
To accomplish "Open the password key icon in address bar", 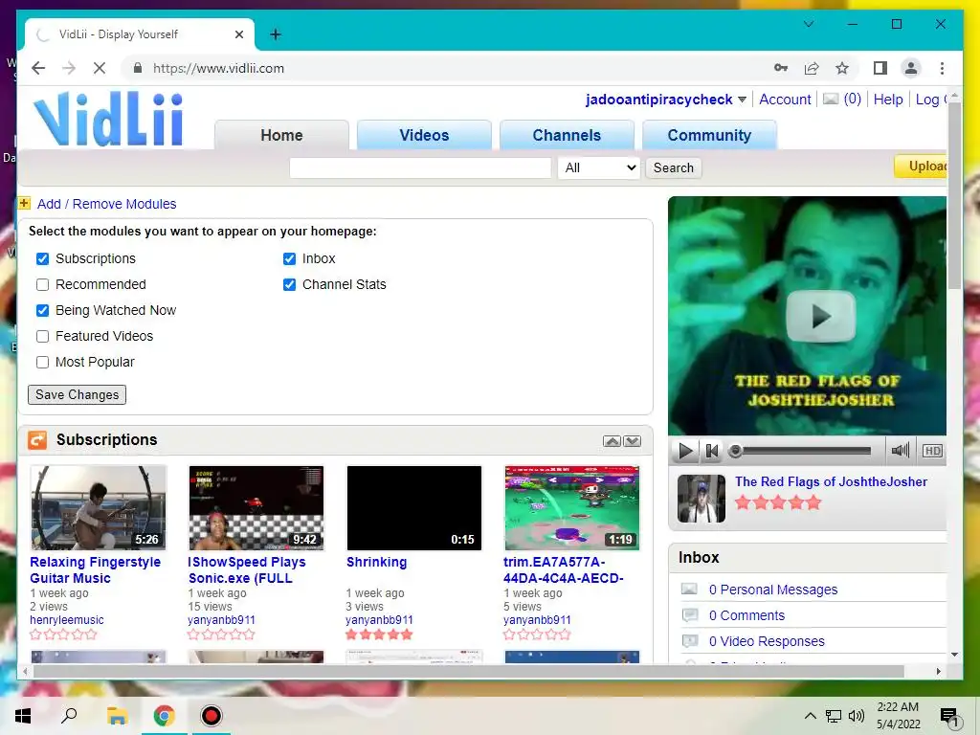I will click(781, 68).
